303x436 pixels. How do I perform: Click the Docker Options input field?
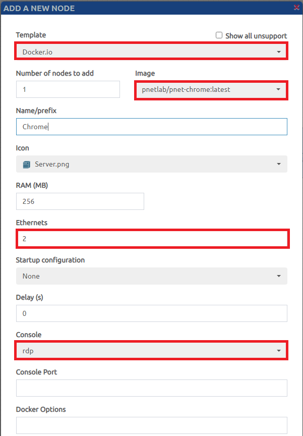[x=151, y=425]
